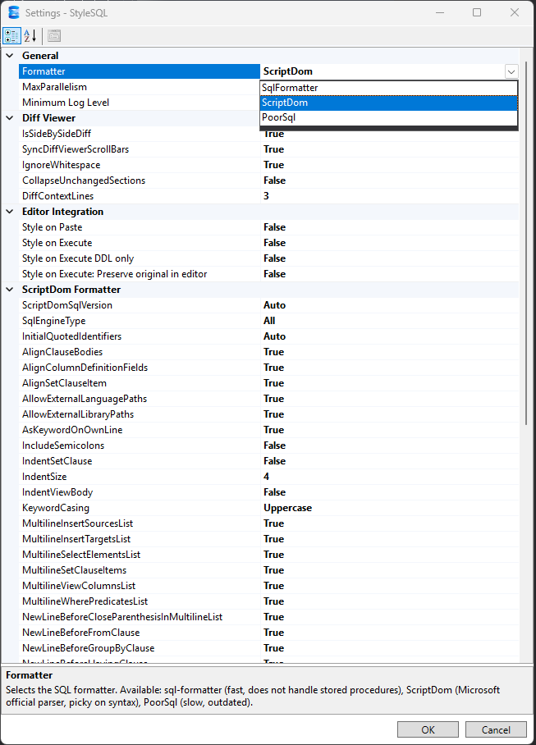Select the IgnoreWhitespace True value
The height and width of the screenshot is (745, 536).
point(273,165)
